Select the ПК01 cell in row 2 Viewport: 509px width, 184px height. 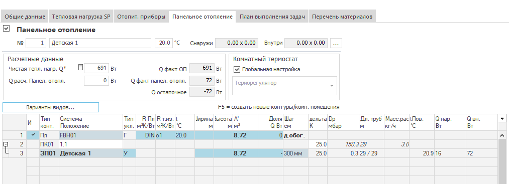coord(49,144)
